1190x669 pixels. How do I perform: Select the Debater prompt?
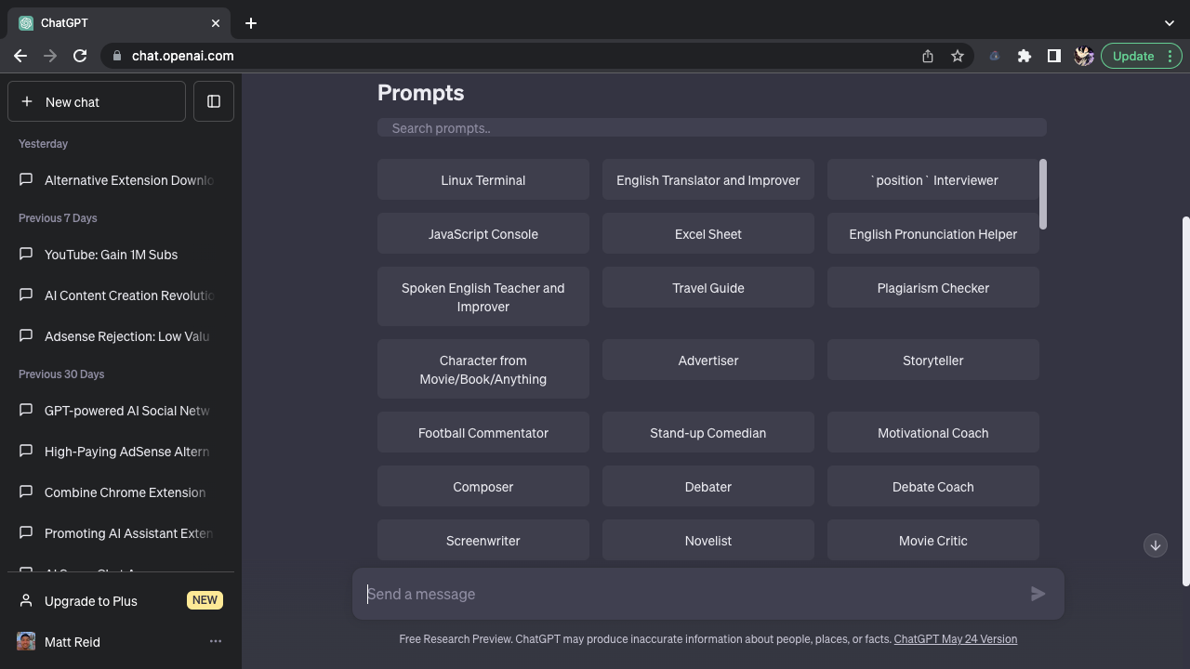[708, 486]
